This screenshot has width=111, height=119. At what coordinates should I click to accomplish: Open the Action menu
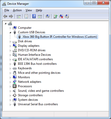coord(17,10)
